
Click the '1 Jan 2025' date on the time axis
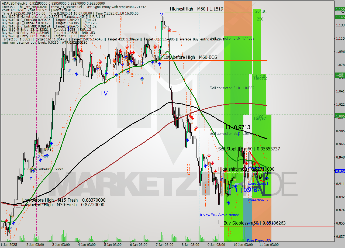click(x=9, y=244)
